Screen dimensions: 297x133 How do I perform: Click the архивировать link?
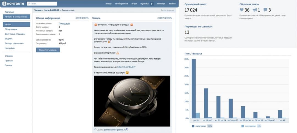pyautogui.click(x=82, y=18)
